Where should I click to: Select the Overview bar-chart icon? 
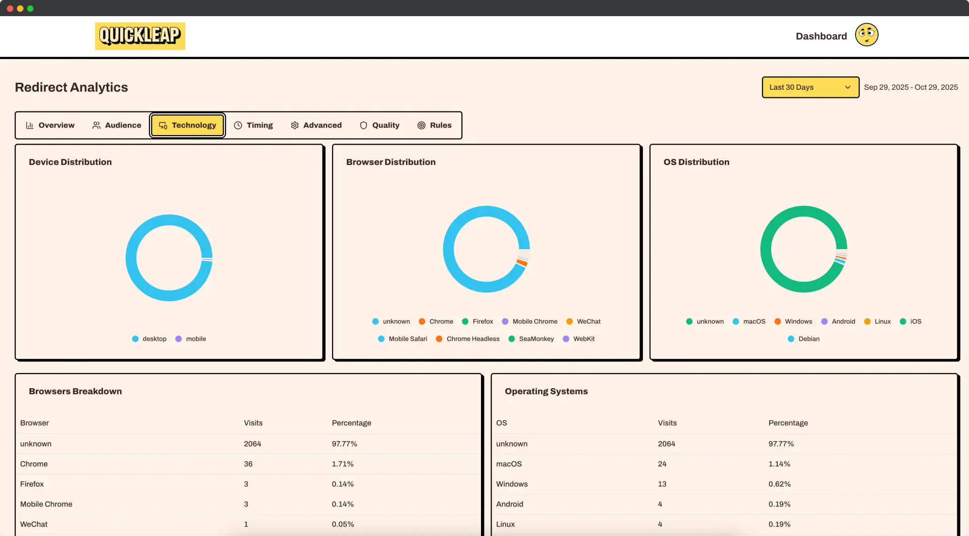click(30, 125)
